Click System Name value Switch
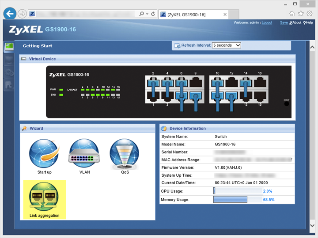This screenshot has width=318, height=238. click(221, 137)
